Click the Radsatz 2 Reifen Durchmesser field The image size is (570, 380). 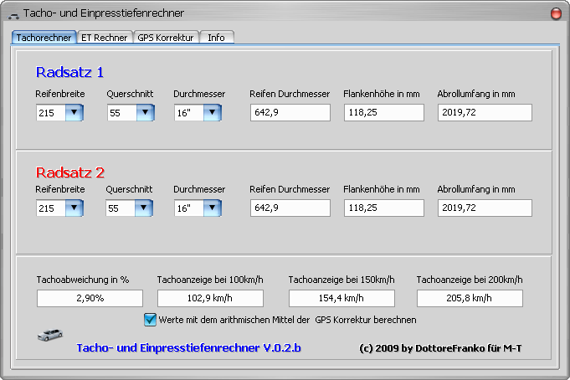tap(290, 208)
